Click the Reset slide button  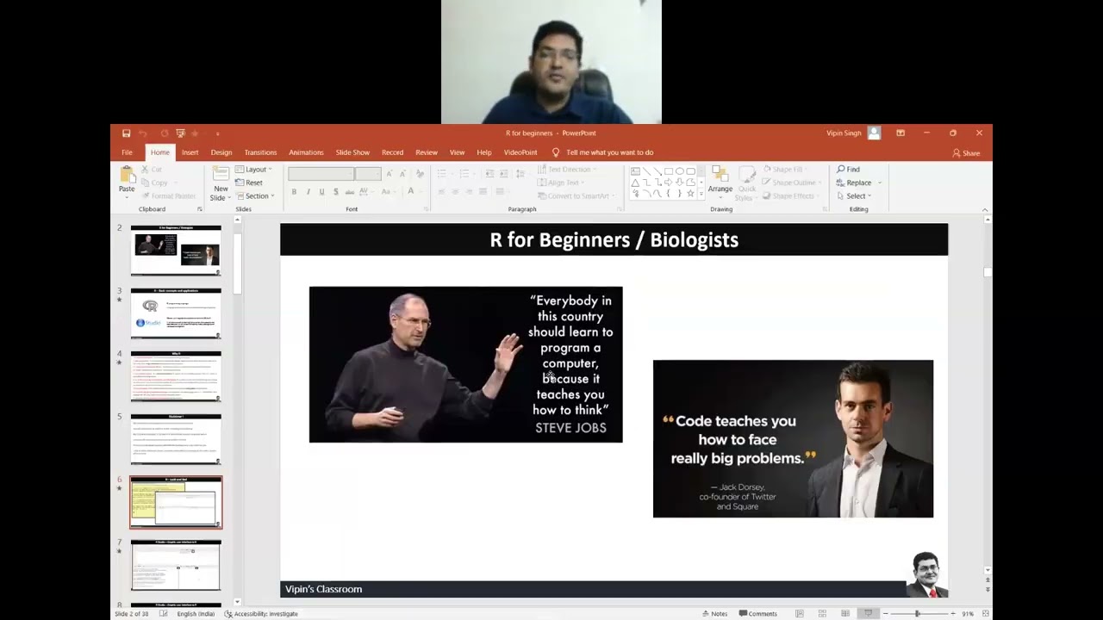(248, 183)
